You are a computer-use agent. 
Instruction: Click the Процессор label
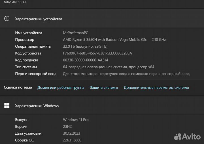25,40
